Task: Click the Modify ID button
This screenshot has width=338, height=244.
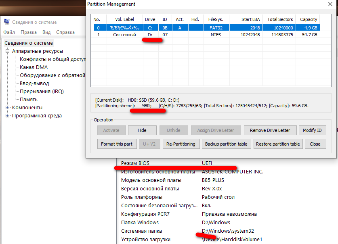Action: click(312, 130)
